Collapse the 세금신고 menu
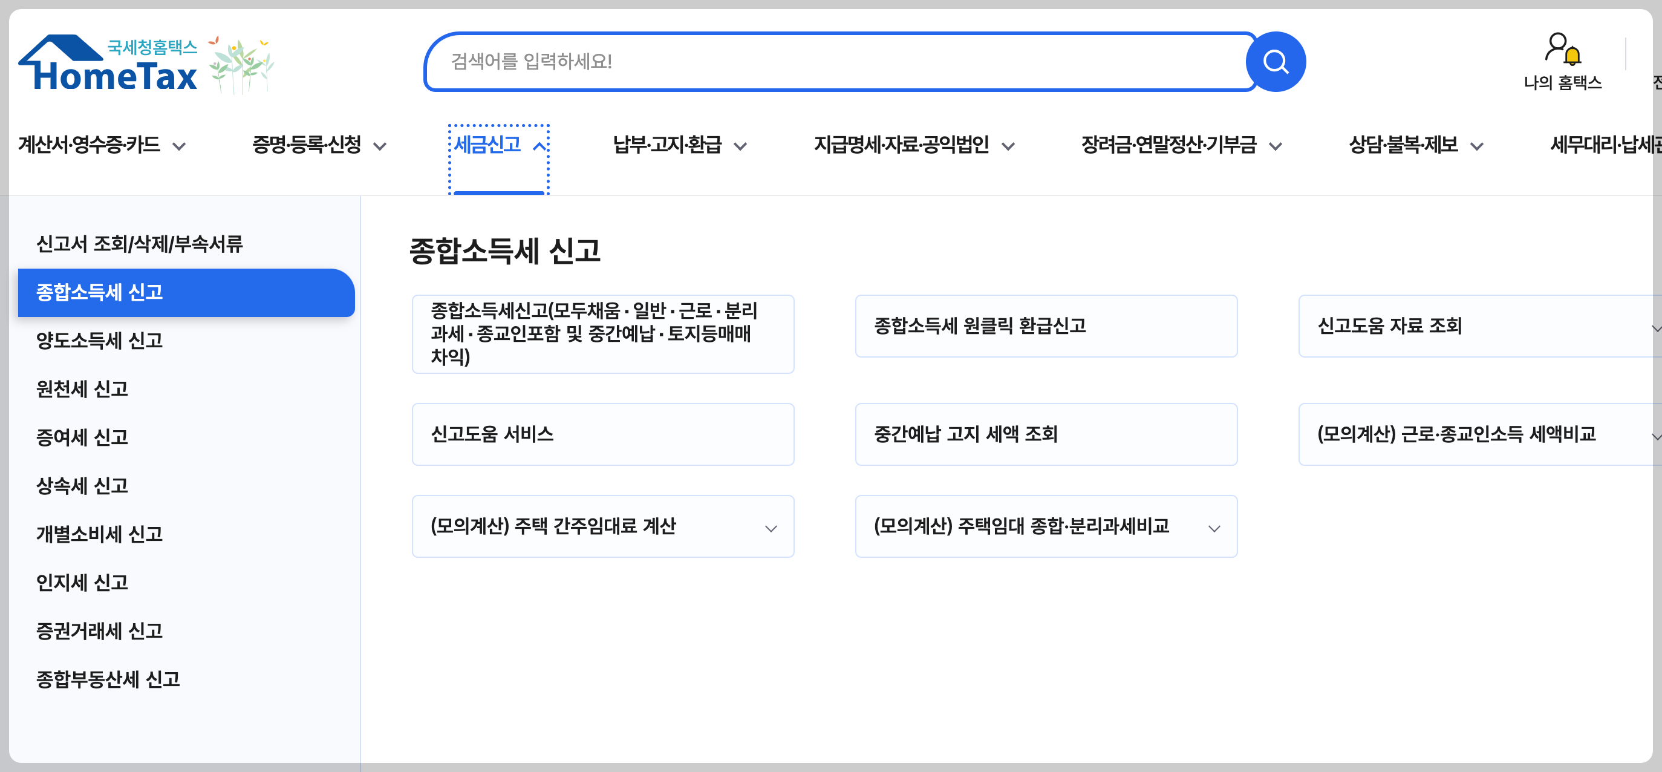The width and height of the screenshot is (1662, 772). pyautogui.click(x=500, y=145)
